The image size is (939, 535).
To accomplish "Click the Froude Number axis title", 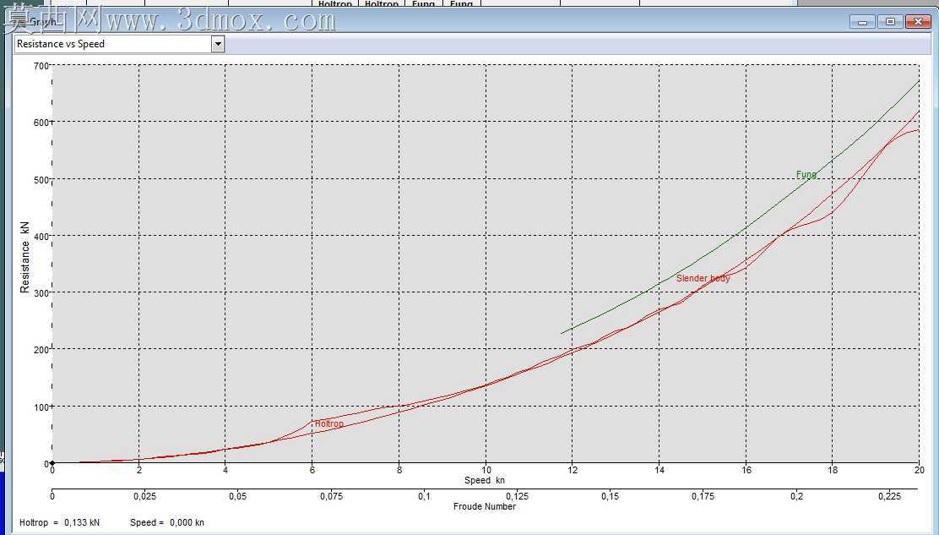I will [485, 506].
